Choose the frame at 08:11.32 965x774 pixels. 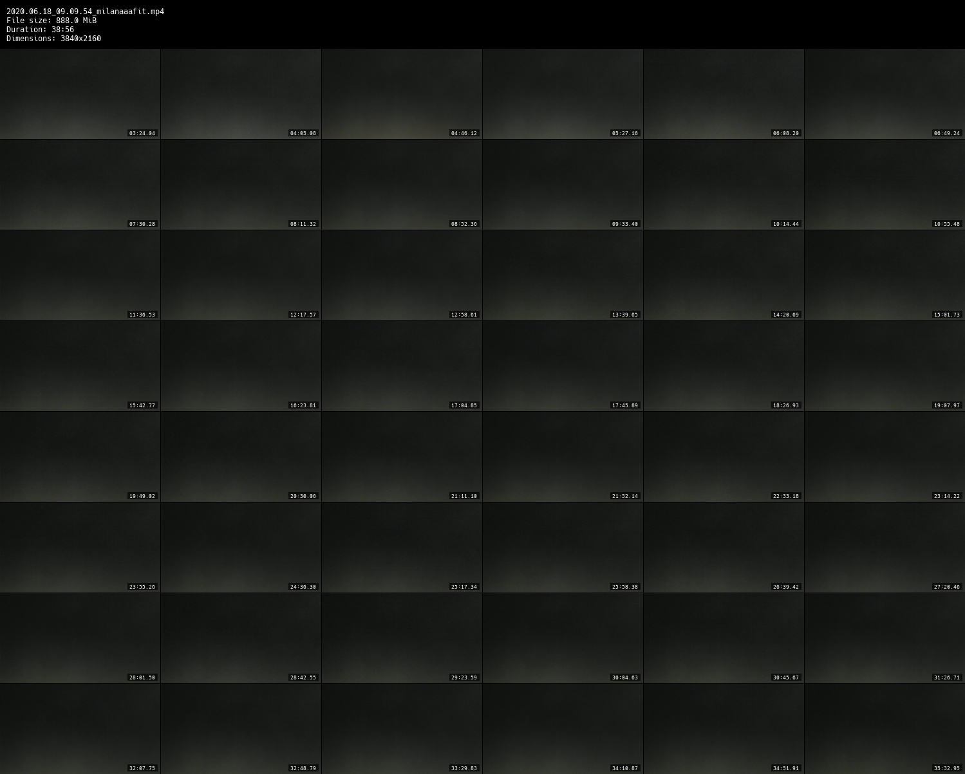pyautogui.click(x=241, y=185)
